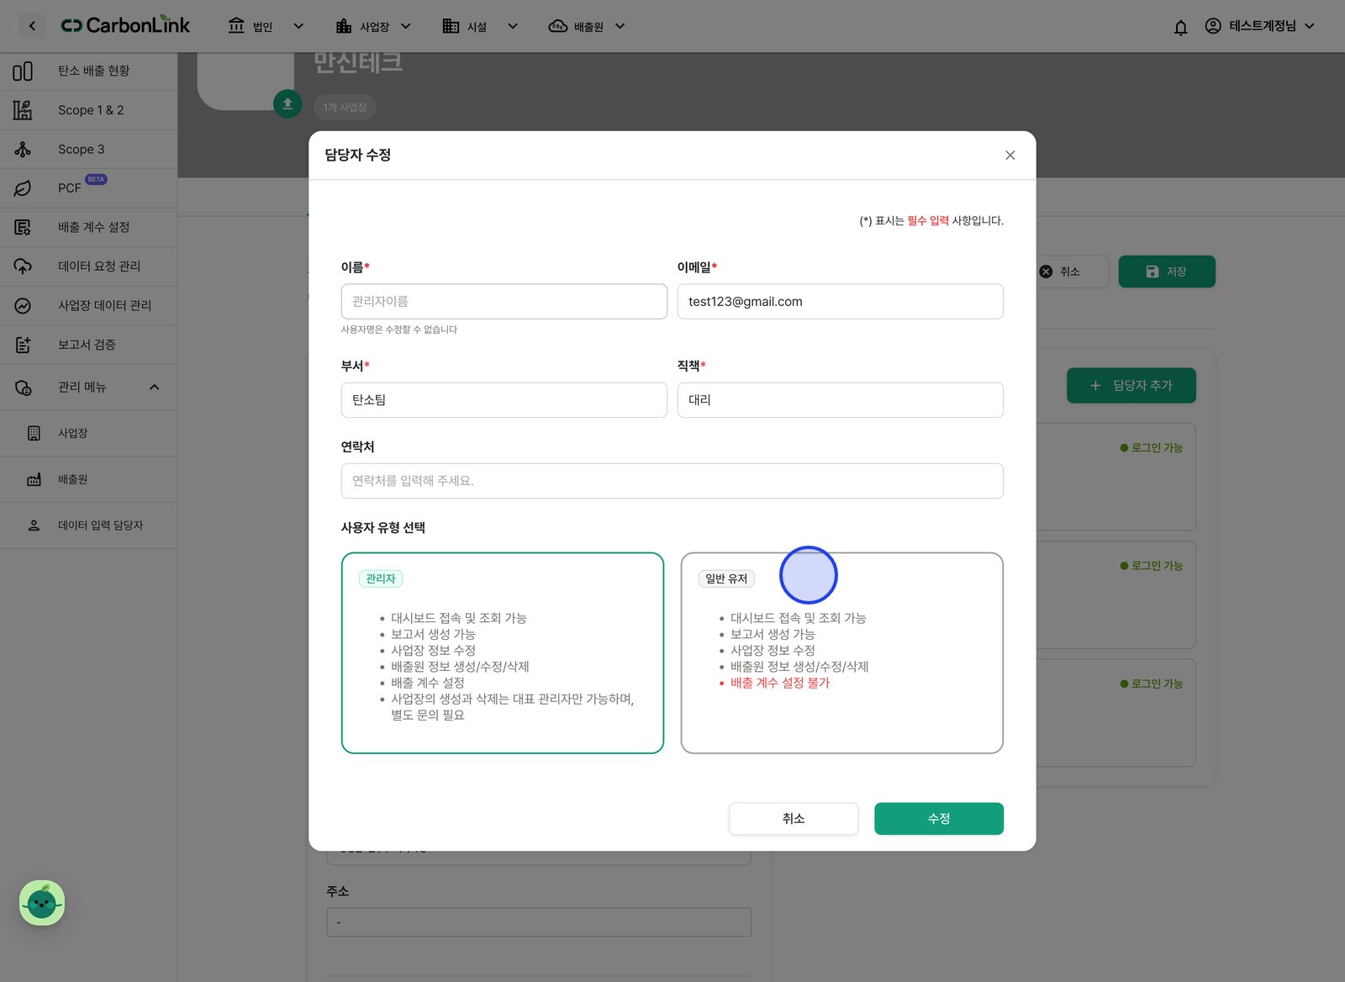
Task: Open the 탄소 배출 현황 dashboard icon
Action: pos(23,71)
